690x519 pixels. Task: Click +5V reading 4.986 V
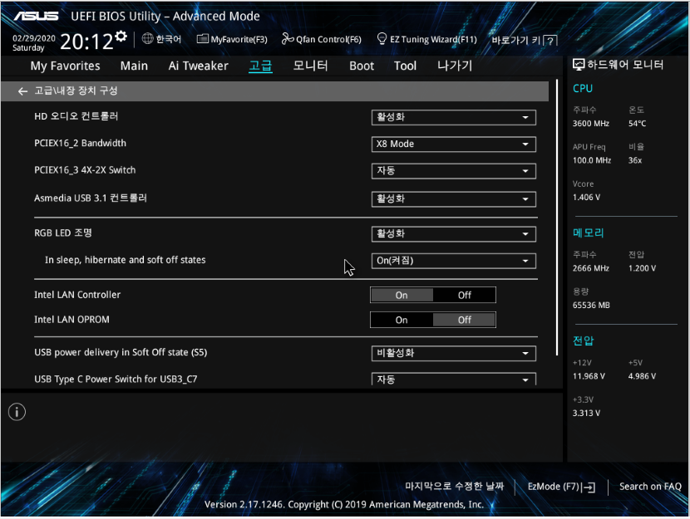coord(642,376)
